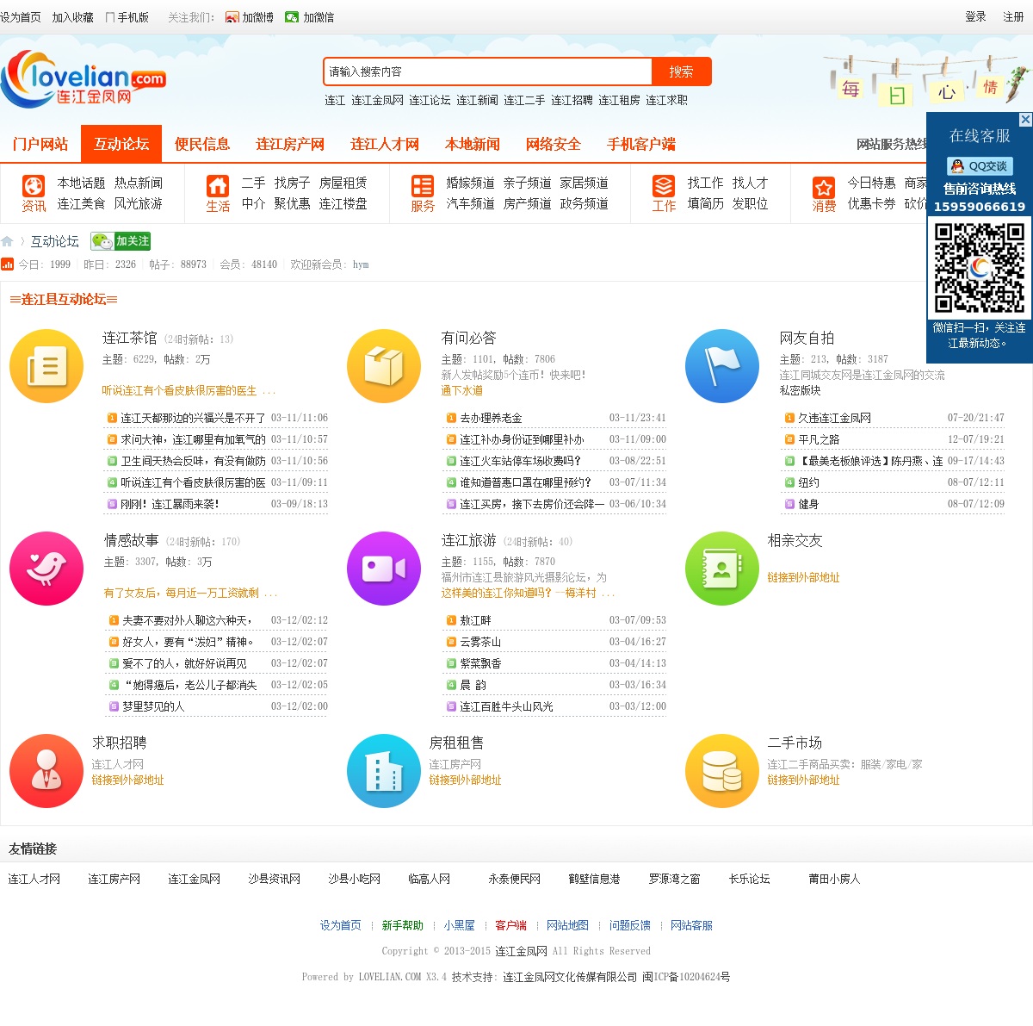This screenshot has width=1033, height=1026.
Task: Open the 热点新闻 link in 资讯
Action: click(138, 183)
